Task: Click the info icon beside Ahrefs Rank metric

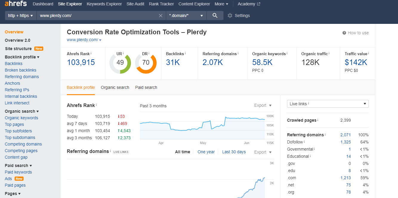Action: tap(91, 53)
